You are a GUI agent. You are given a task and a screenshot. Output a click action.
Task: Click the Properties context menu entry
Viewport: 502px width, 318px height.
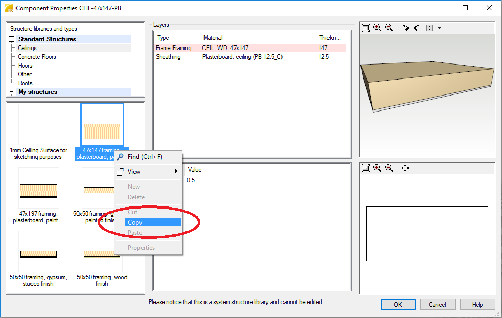(141, 248)
